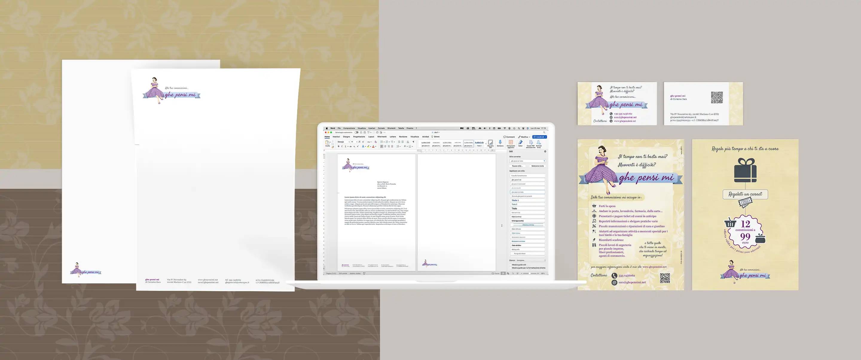Open the Georgia font name dropdown
This screenshot has height=360, width=861.
pos(344,142)
